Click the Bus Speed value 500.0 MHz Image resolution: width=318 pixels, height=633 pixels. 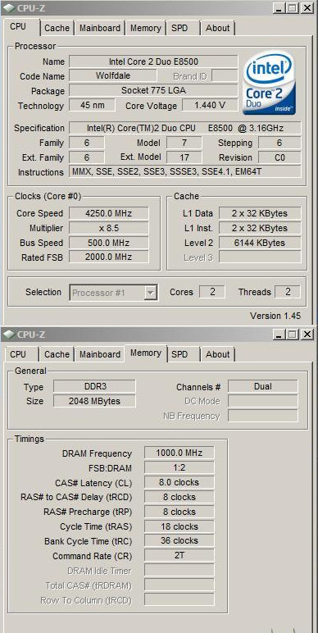109,243
